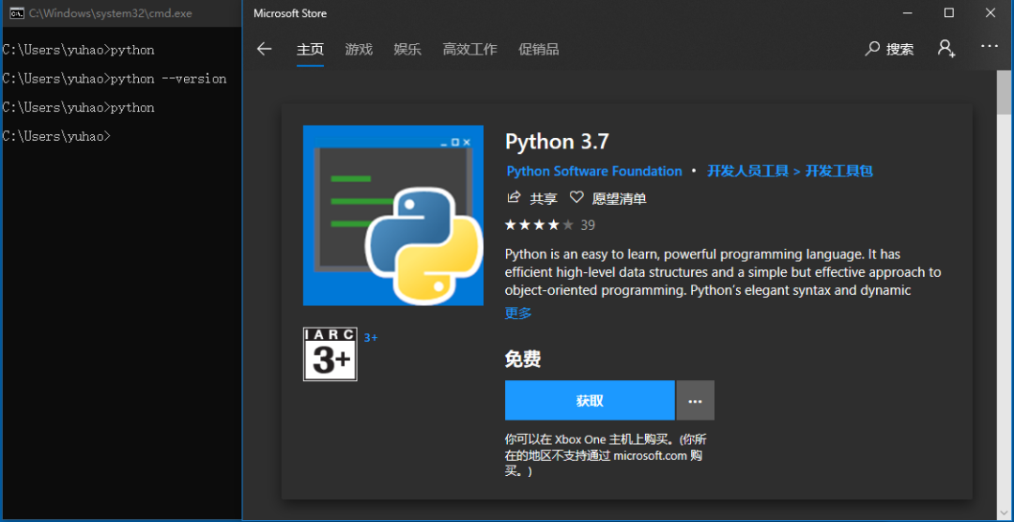Switch to the 游戏 tab
Screen dimensions: 1014x522
(359, 49)
